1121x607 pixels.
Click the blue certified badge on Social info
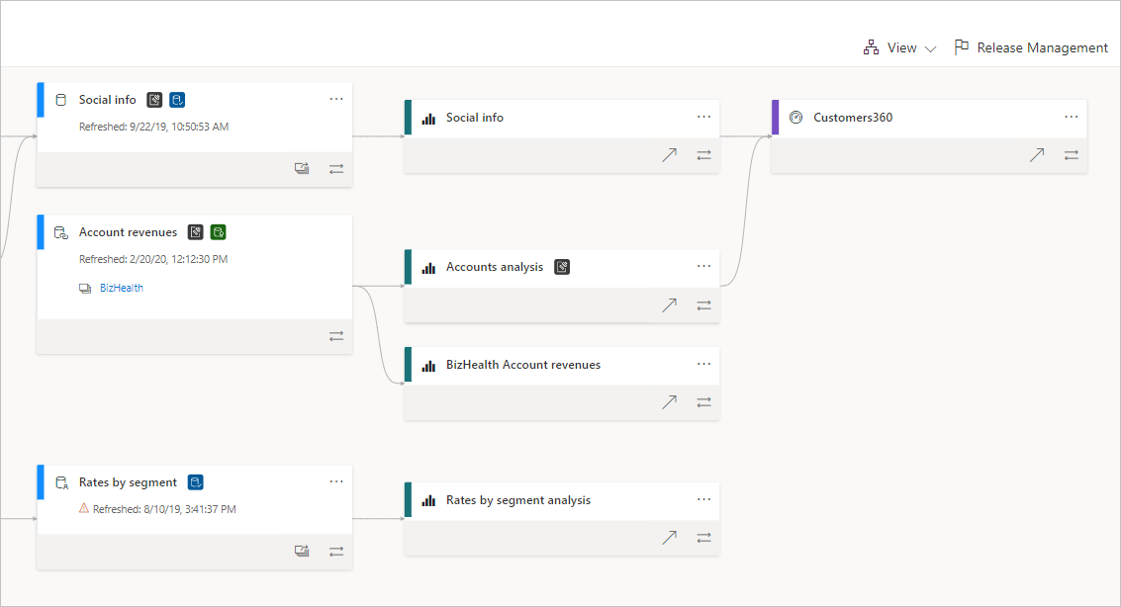pos(177,99)
